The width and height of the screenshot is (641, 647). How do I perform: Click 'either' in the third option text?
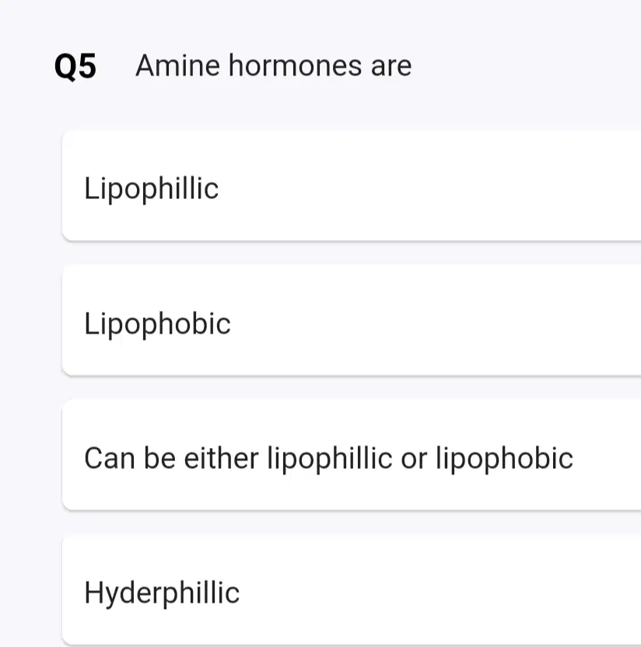click(x=221, y=458)
